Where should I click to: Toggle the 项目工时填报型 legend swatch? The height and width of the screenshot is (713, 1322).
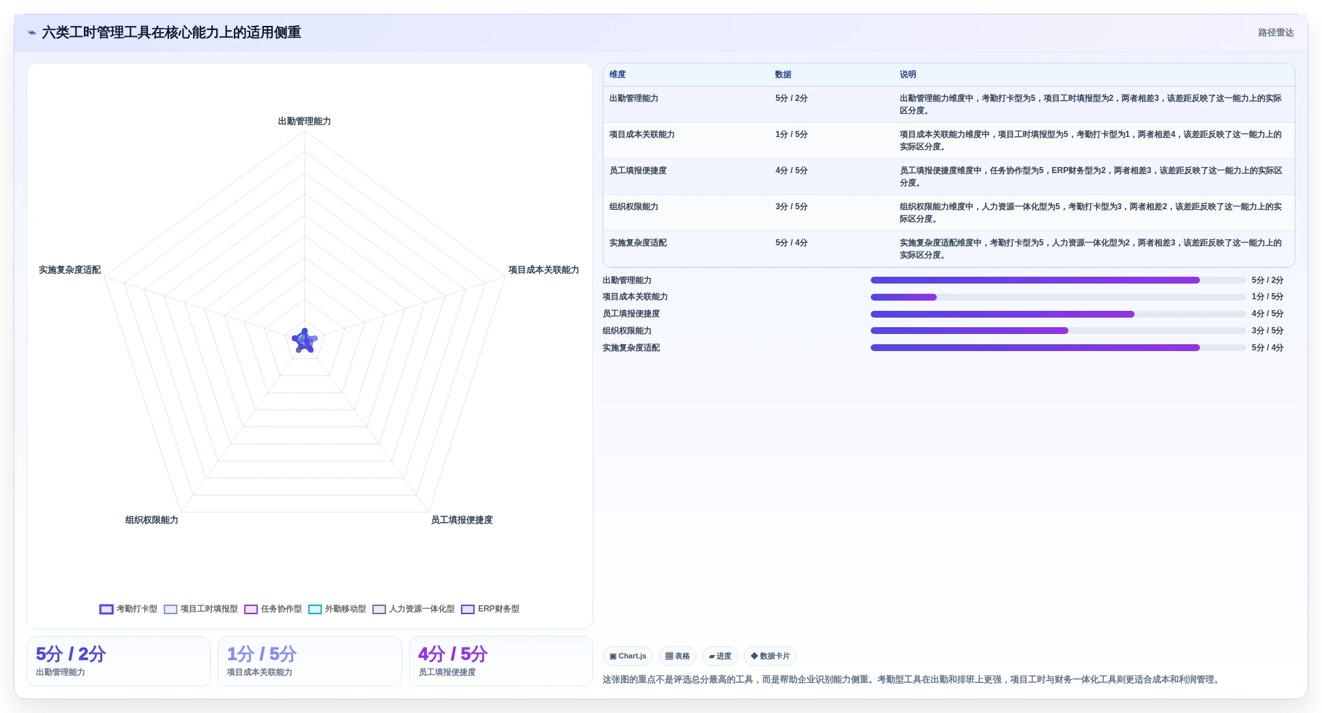click(170, 609)
